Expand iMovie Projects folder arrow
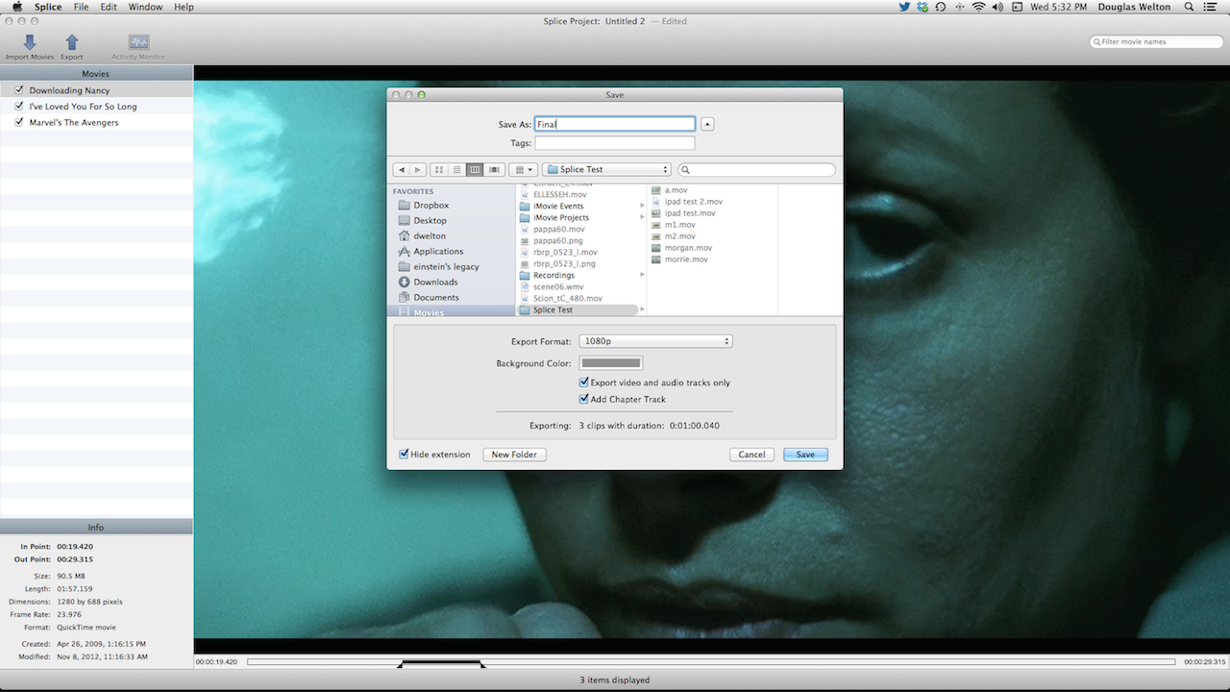The width and height of the screenshot is (1230, 692). point(642,217)
